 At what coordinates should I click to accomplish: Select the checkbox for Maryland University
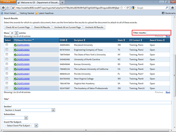(x=7, y=45)
